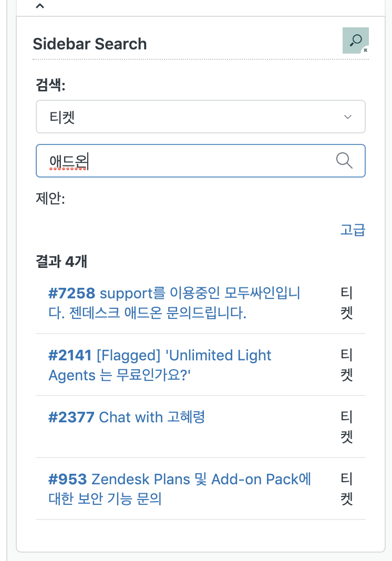Collapse the panel with the top chevron
392x561 pixels.
(x=40, y=6)
